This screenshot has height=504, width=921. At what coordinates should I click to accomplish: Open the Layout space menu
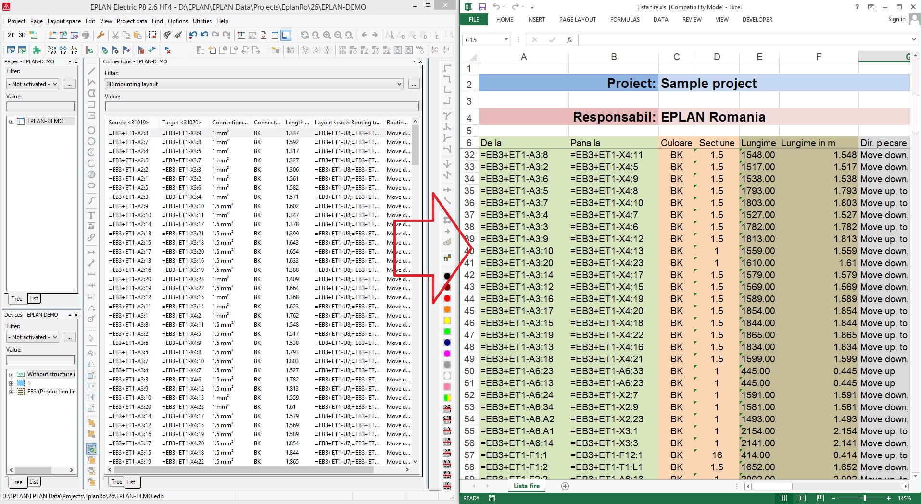tap(64, 21)
